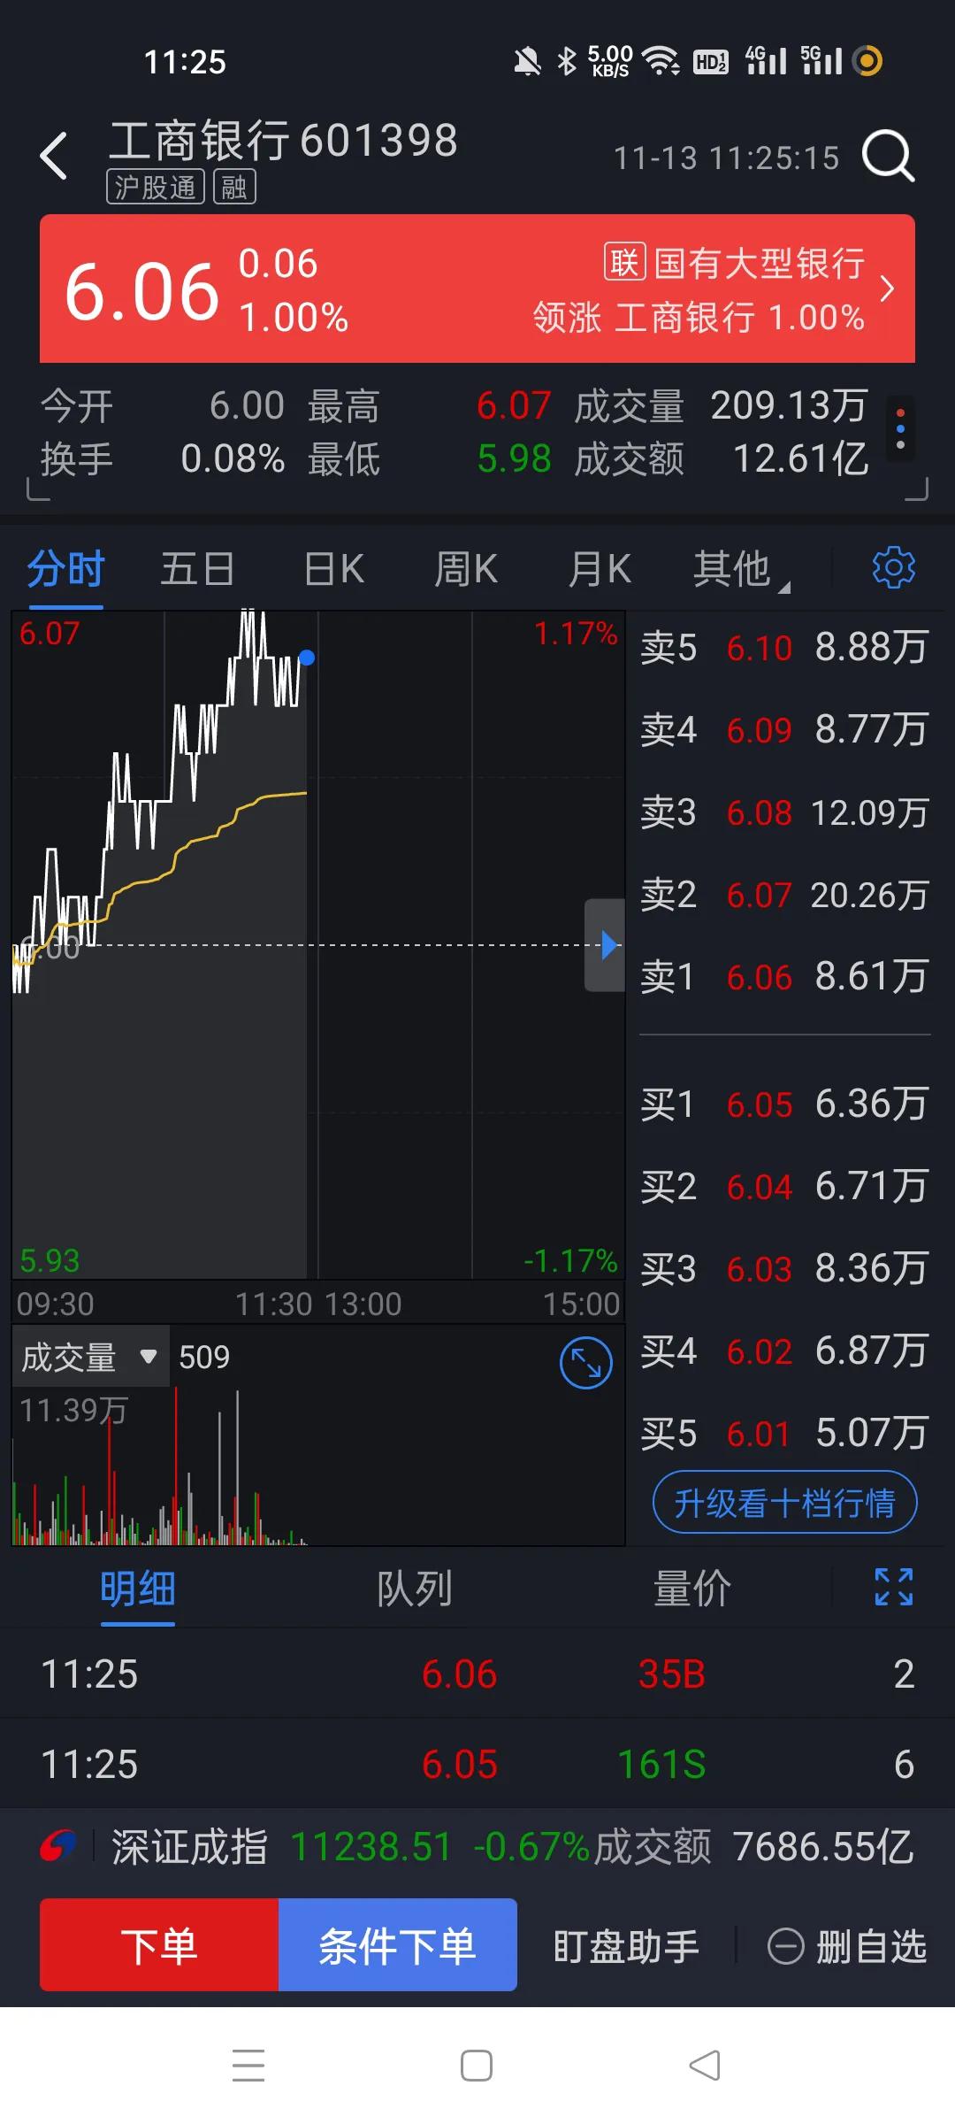
Task: Tap 换手 0.08% value
Action: coord(233,458)
